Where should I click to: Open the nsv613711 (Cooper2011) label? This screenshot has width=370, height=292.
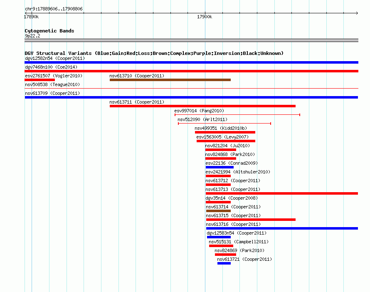[x=137, y=102]
